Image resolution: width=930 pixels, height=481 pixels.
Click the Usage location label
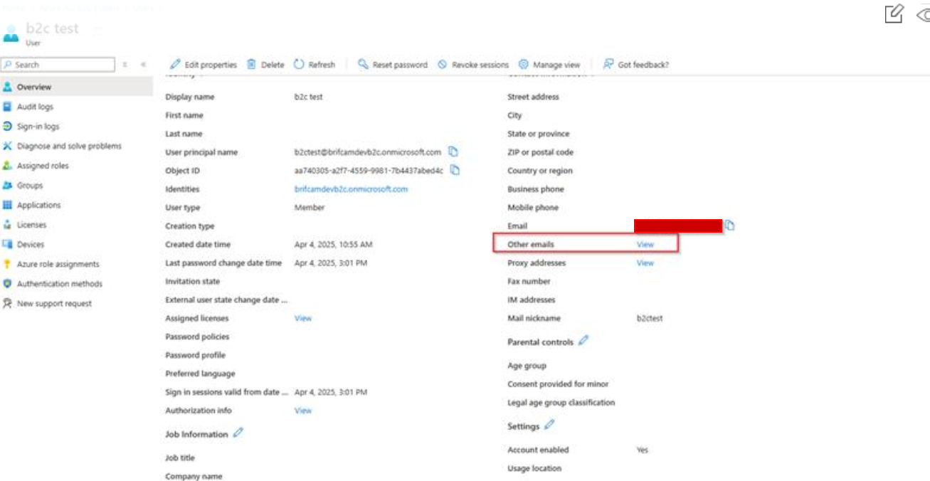pos(534,468)
